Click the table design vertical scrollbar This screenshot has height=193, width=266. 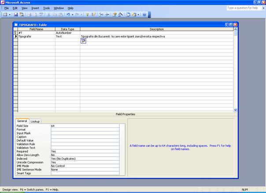[235, 71]
